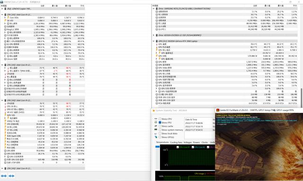303x181 pixels.
Task: Collapse the bottom-most CPU [#0] group
Action: coord(2,168)
